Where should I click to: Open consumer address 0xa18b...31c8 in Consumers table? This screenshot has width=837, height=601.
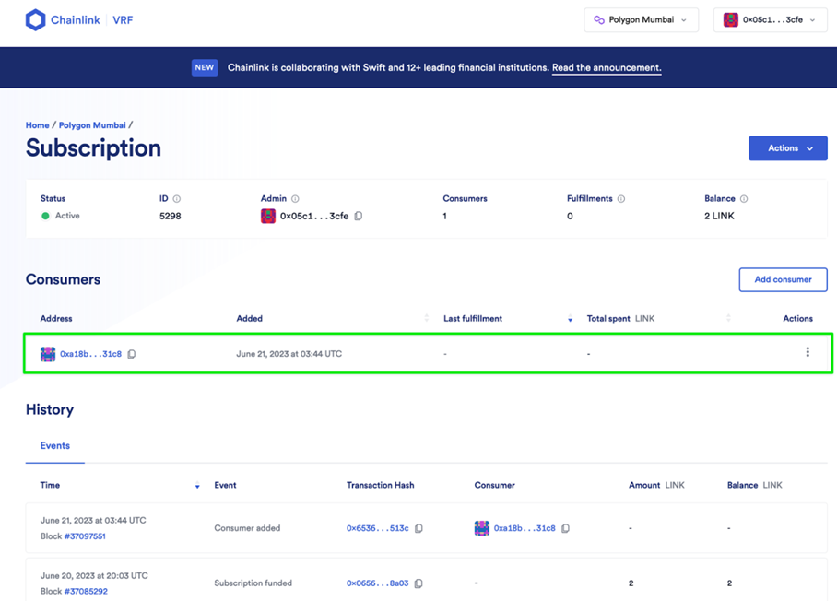coord(90,354)
